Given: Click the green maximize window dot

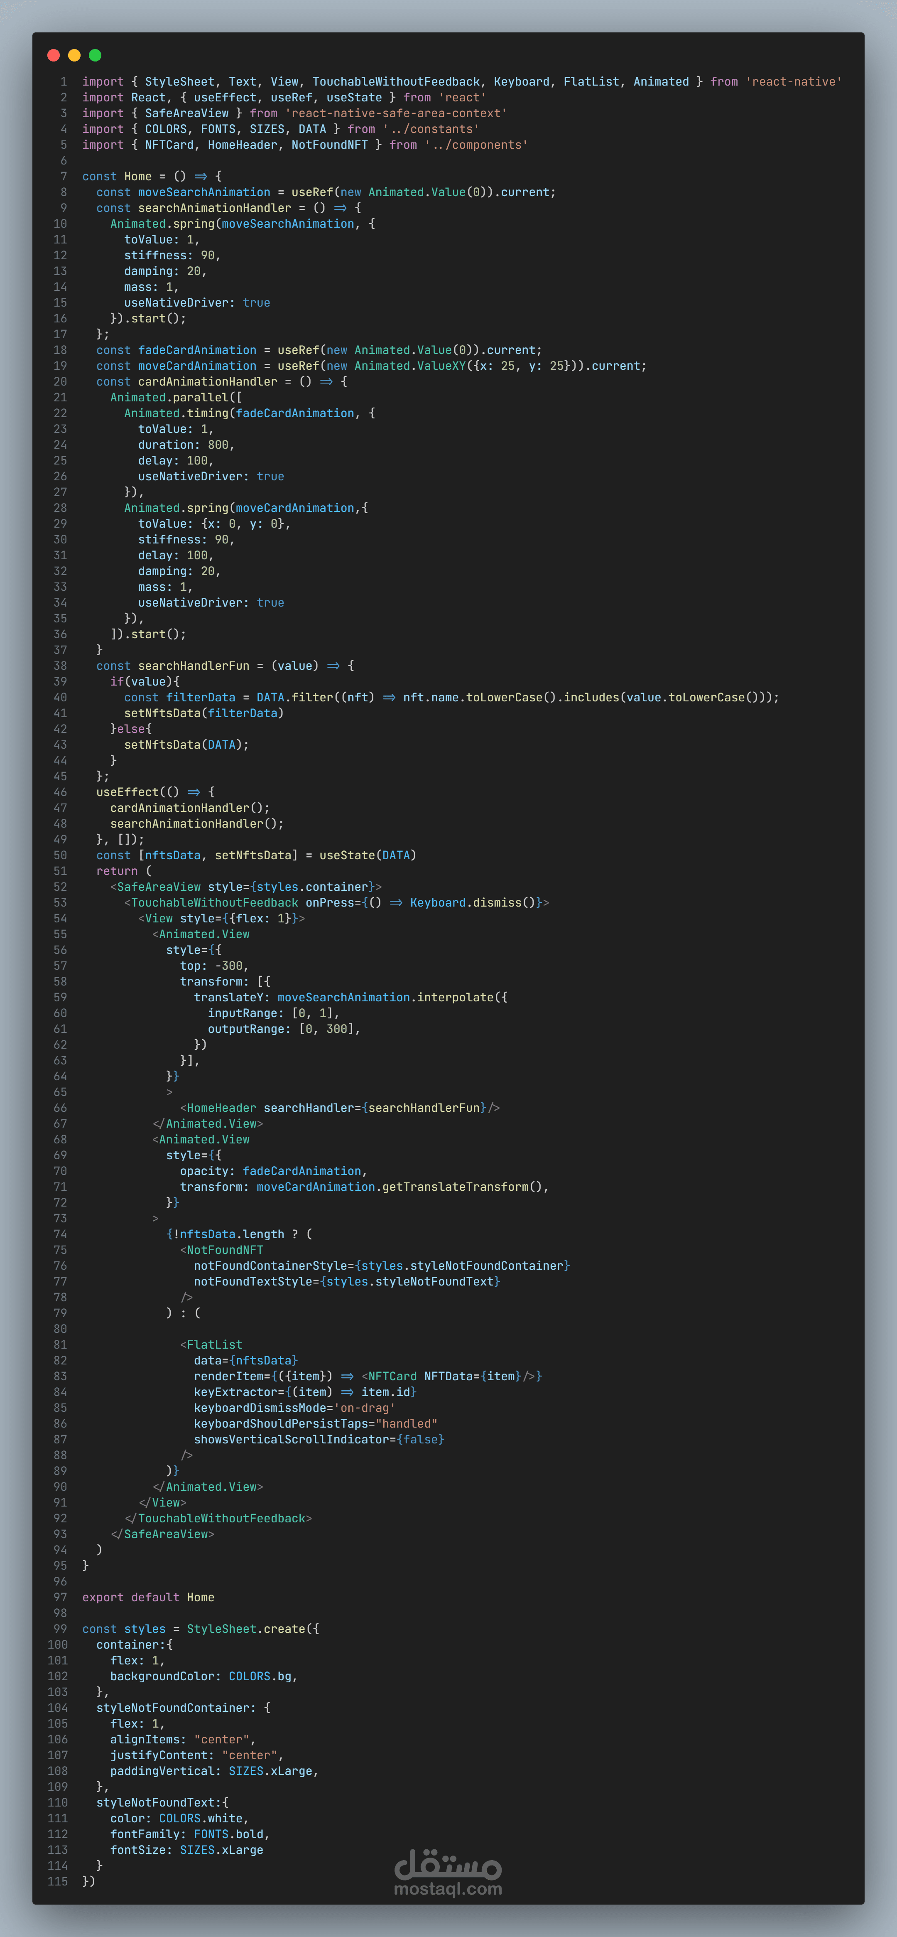Looking at the screenshot, I should (x=96, y=55).
